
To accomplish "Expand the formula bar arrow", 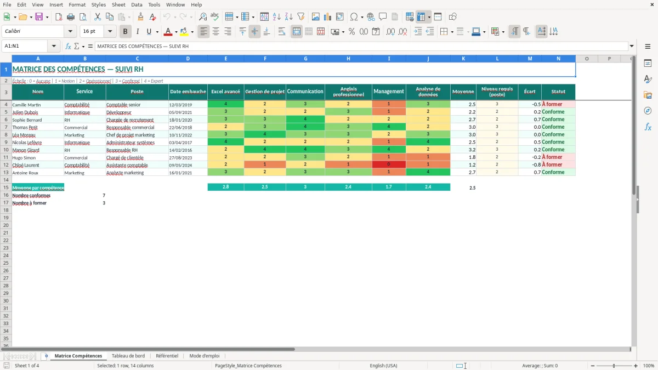I will [x=632, y=46].
